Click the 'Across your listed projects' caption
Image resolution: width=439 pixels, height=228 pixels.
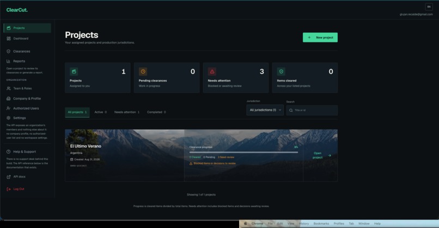[294, 86]
